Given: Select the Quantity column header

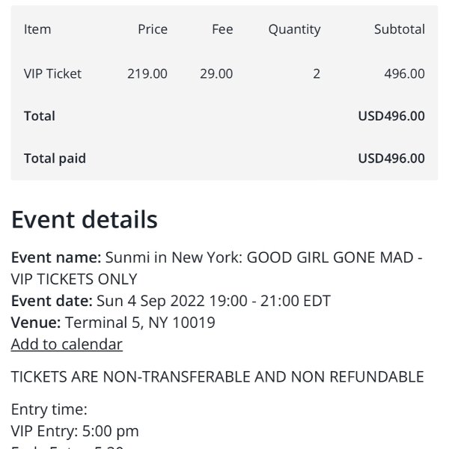Looking at the screenshot, I should [x=294, y=29].
